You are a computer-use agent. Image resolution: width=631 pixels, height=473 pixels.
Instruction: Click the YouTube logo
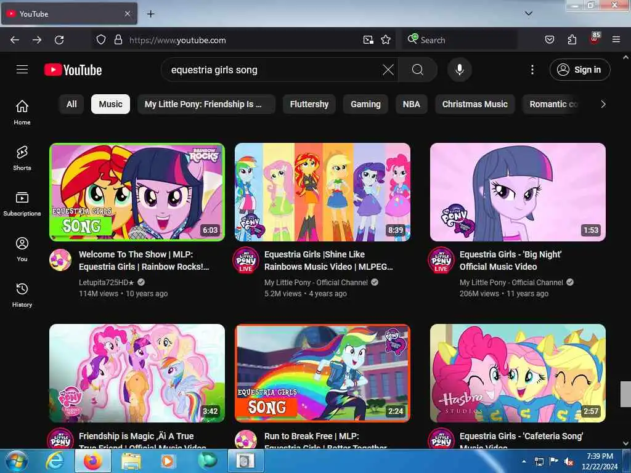click(73, 70)
